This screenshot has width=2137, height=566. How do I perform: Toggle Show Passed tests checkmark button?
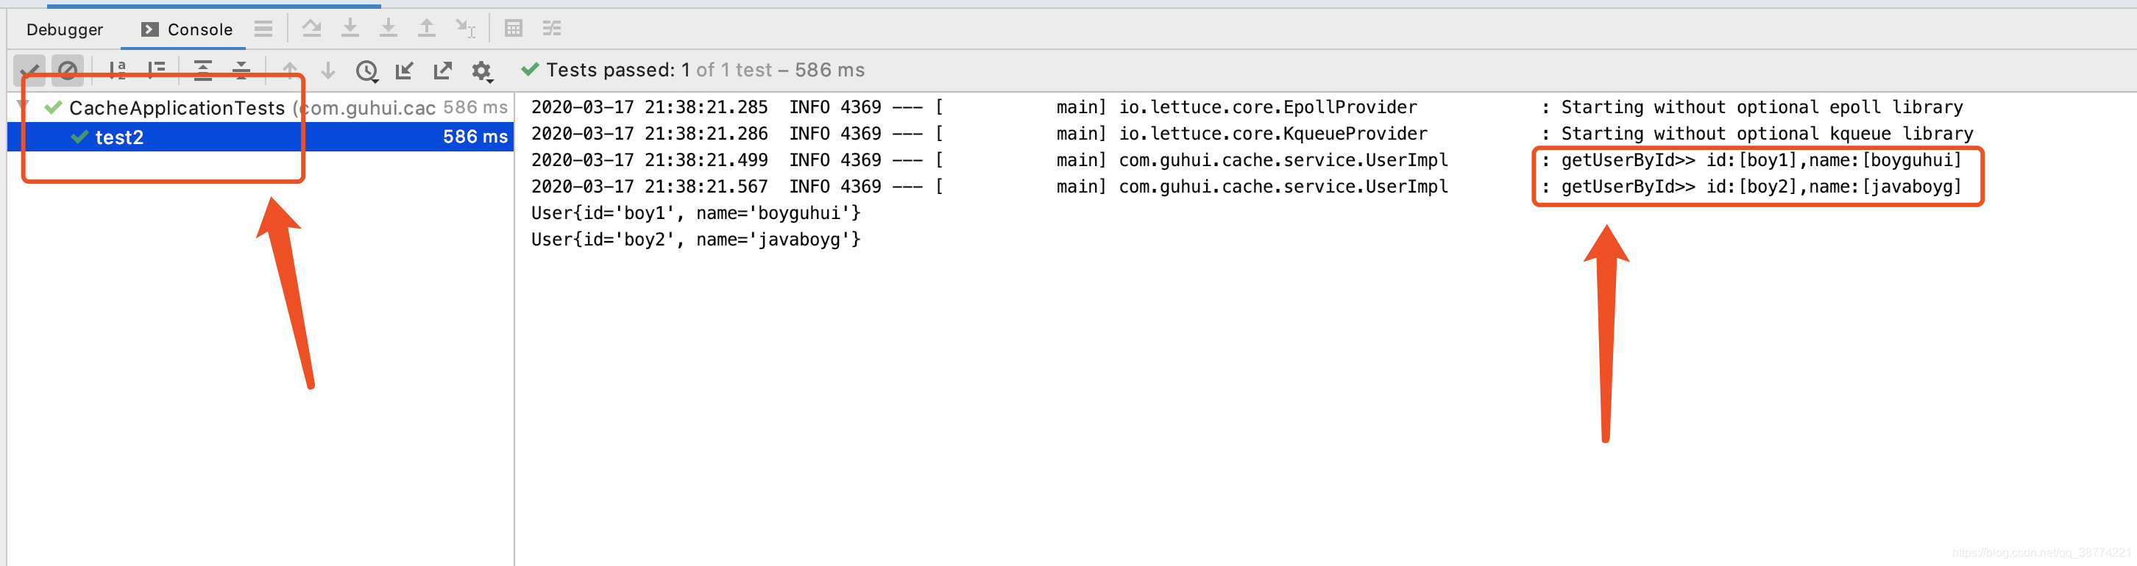click(x=30, y=71)
